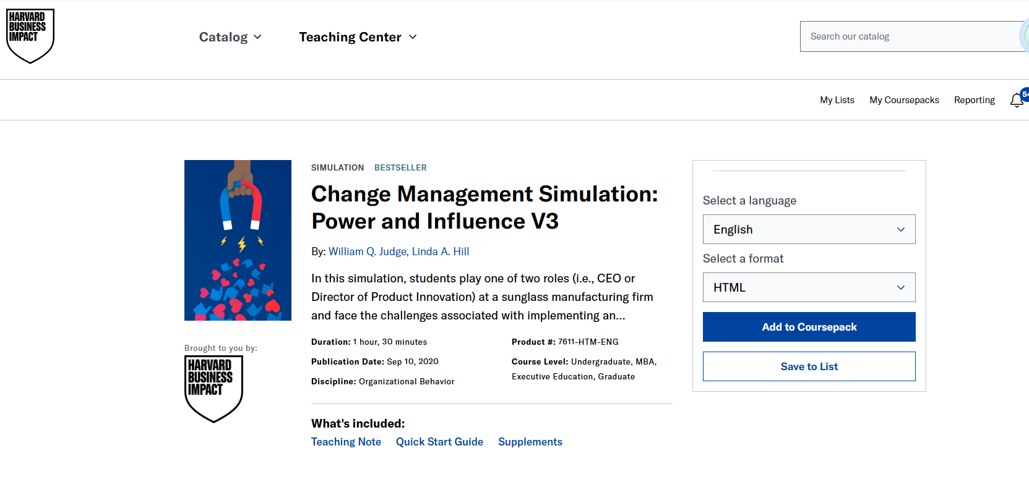Go to Reporting
This screenshot has width=1029, height=477.
[975, 100]
